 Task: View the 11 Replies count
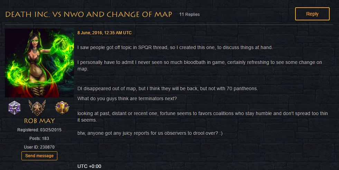click(189, 15)
